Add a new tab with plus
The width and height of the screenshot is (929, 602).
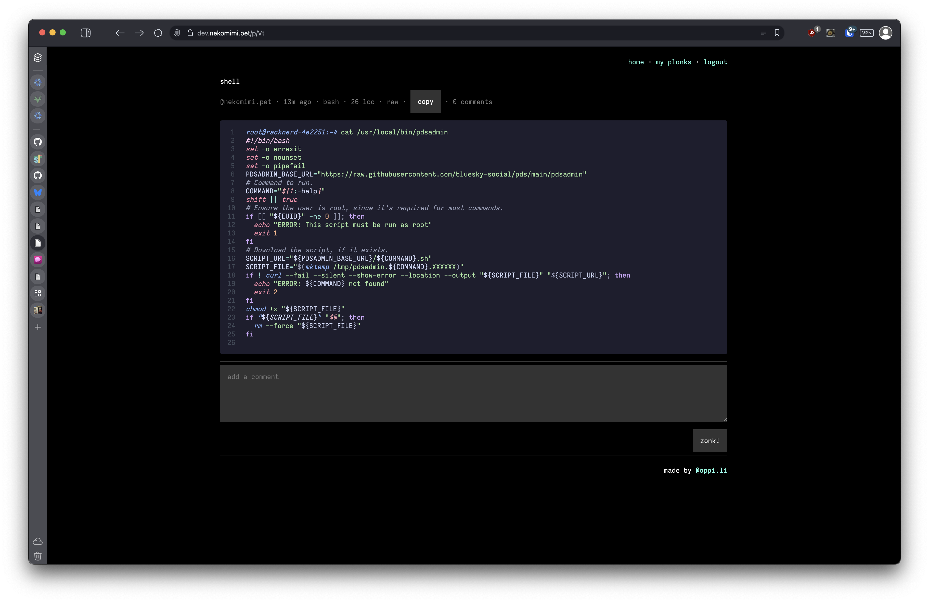[x=38, y=327]
